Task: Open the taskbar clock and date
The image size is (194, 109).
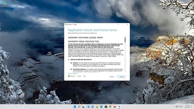Action: pyautogui.click(x=187, y=107)
